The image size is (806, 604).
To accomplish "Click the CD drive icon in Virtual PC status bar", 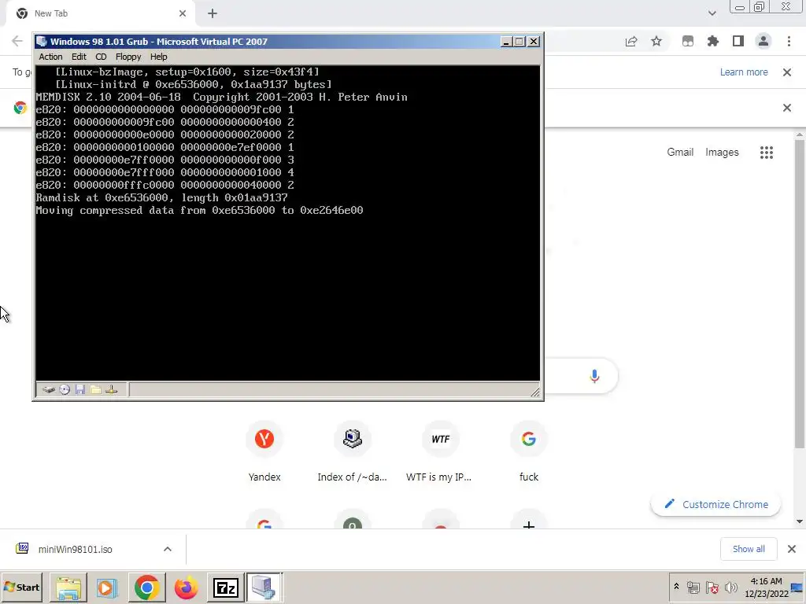I will pos(65,390).
